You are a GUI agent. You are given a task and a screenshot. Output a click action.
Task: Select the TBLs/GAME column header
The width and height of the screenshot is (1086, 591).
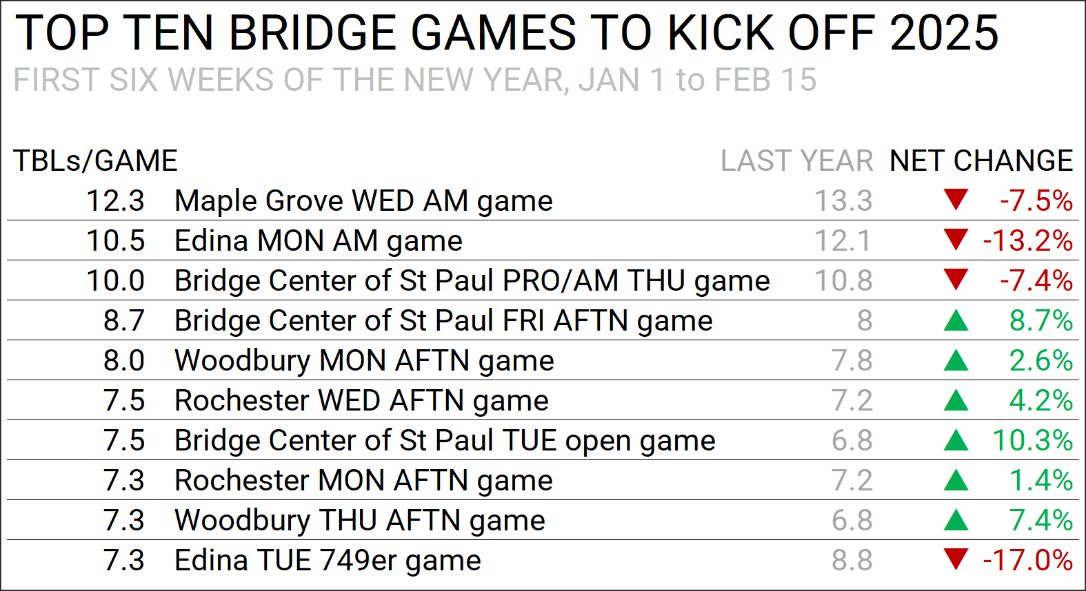click(96, 161)
